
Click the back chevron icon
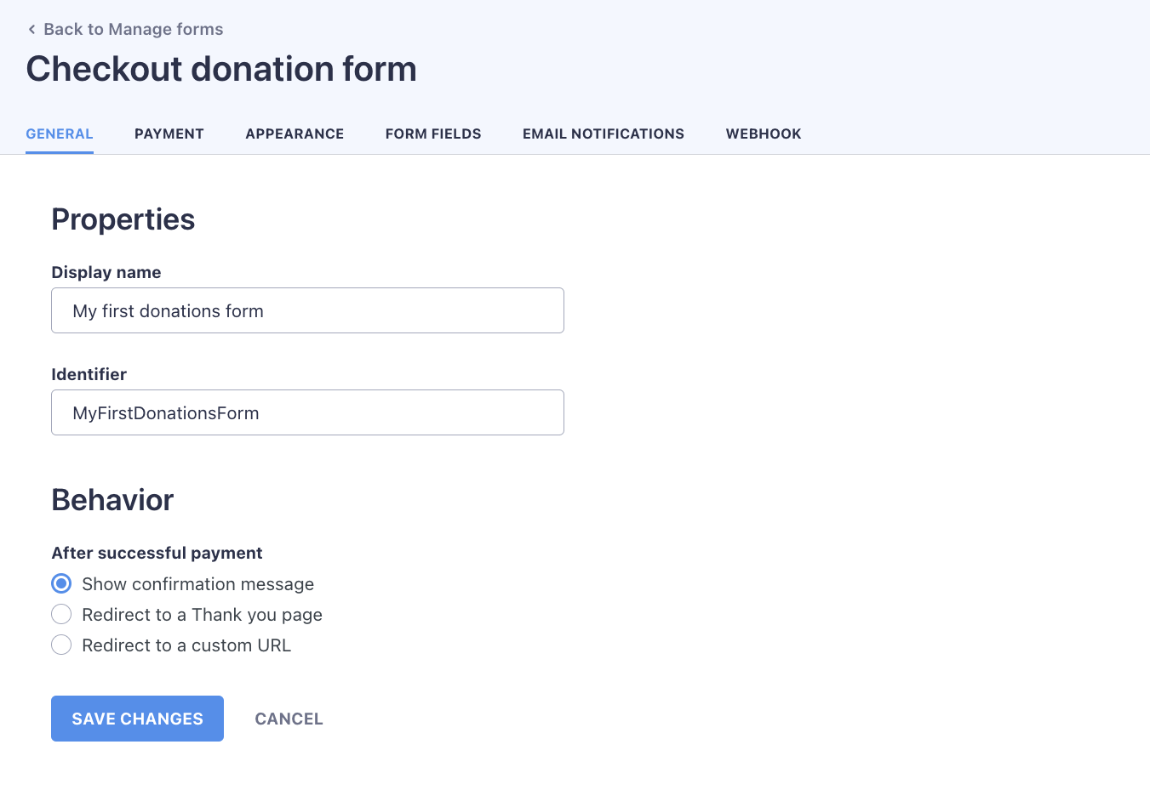31,29
